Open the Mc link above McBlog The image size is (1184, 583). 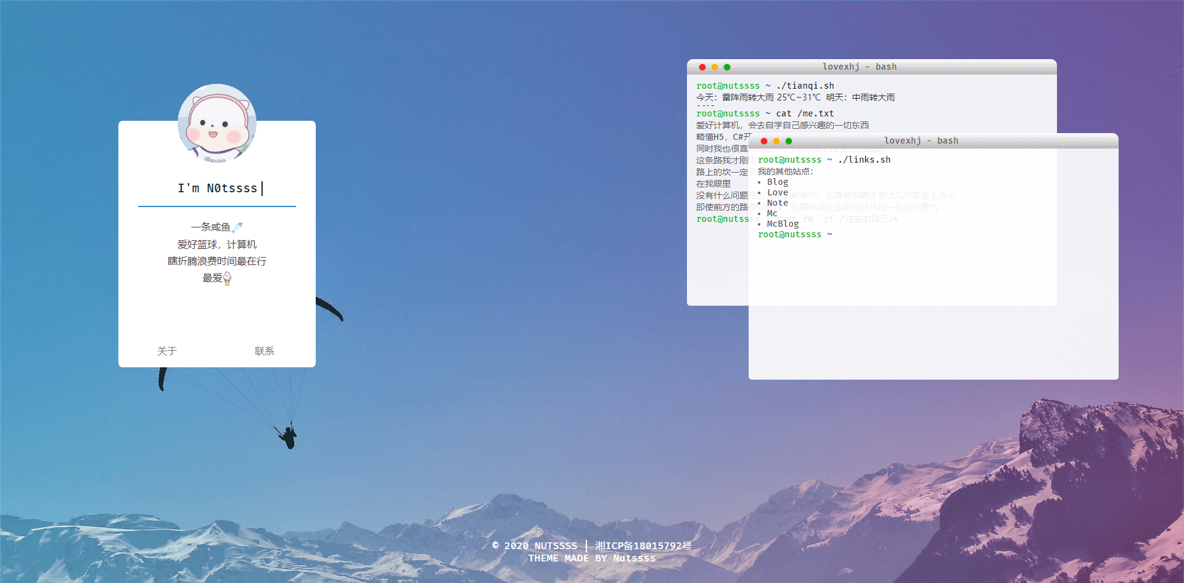(x=772, y=214)
